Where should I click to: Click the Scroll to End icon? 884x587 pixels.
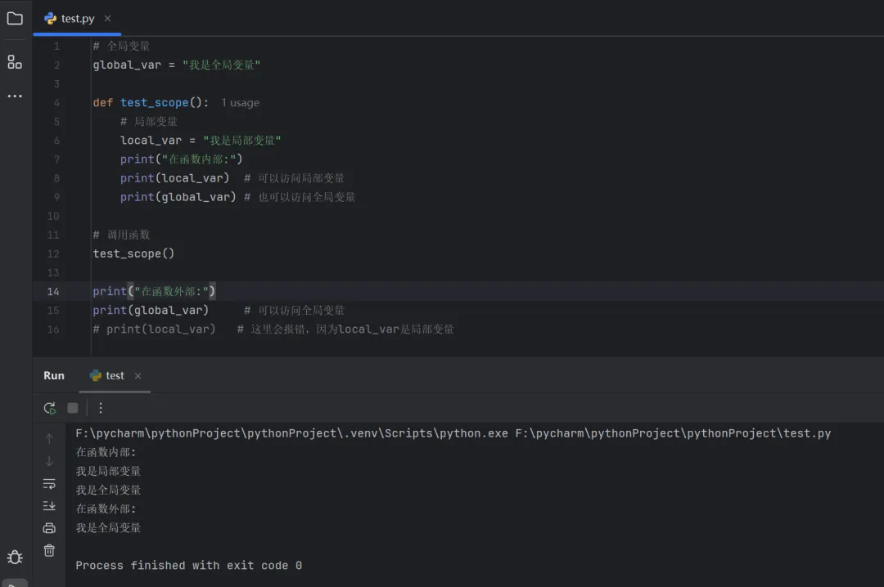point(49,506)
